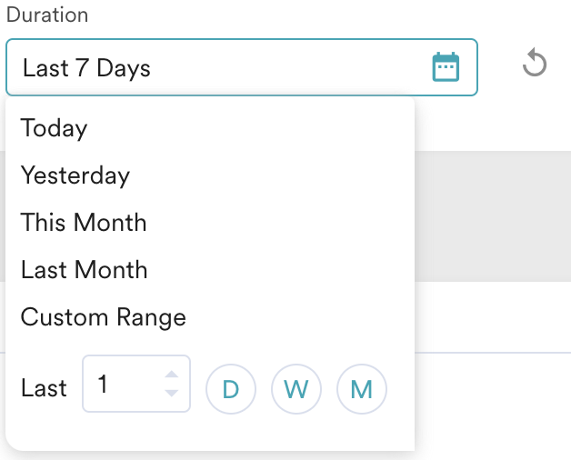Click the reset duration arrow icon

tap(535, 64)
